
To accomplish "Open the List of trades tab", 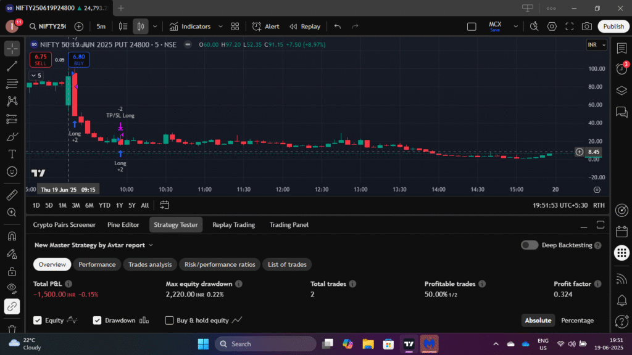I will (x=287, y=264).
